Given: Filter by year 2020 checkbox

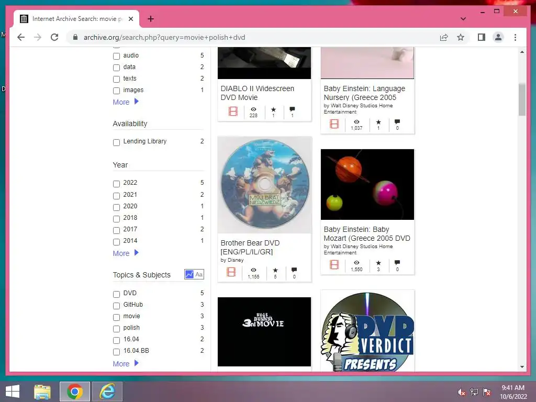Looking at the screenshot, I should (x=117, y=207).
